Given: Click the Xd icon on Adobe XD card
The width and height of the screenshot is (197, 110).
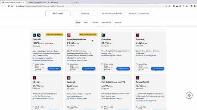Looking at the screenshot, I should click(69, 78).
